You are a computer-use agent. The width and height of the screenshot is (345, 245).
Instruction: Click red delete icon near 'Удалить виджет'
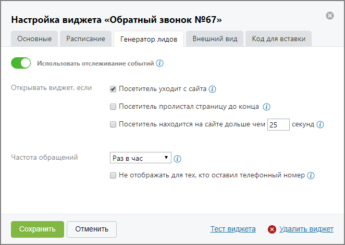click(x=272, y=229)
